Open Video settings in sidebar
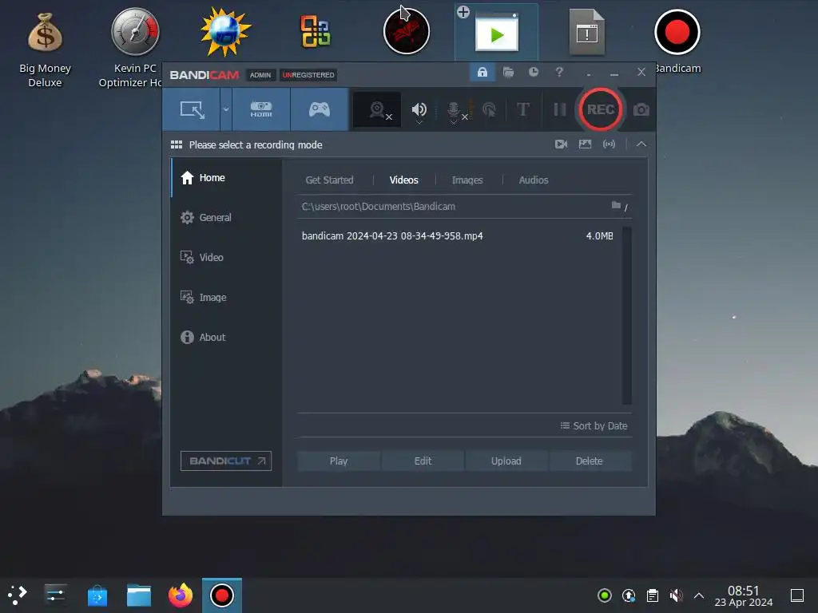This screenshot has height=613, width=818. pyautogui.click(x=226, y=258)
